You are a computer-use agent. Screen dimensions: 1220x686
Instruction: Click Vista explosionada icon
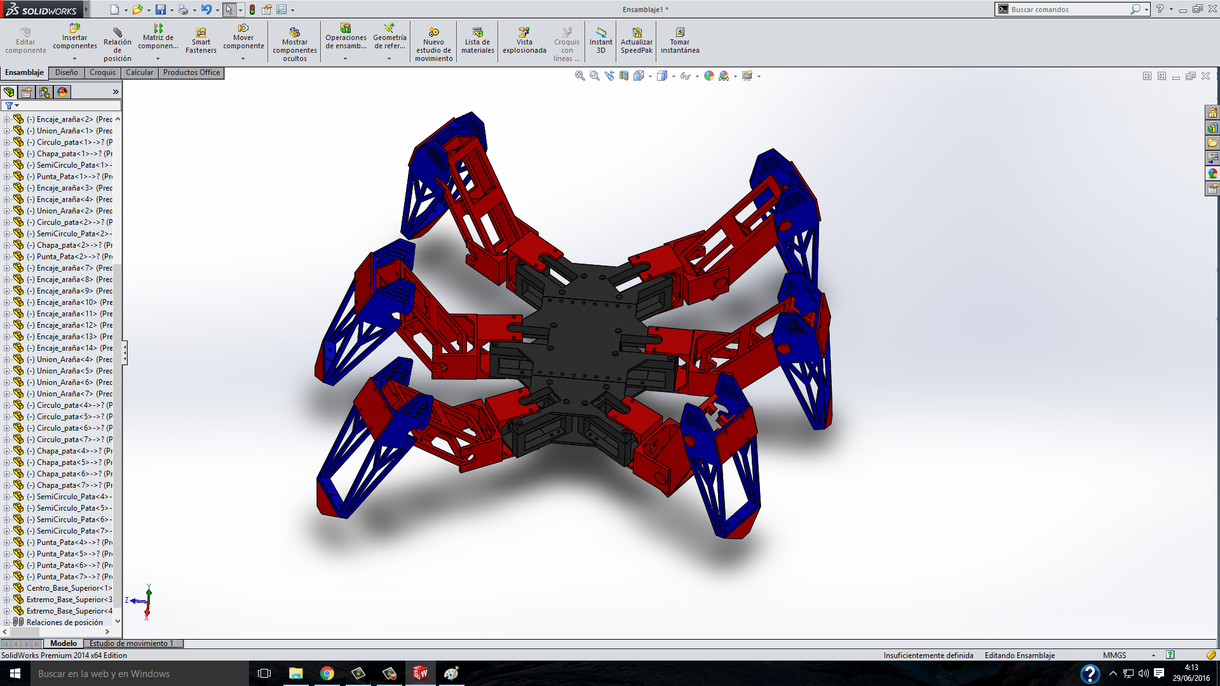pos(524,41)
